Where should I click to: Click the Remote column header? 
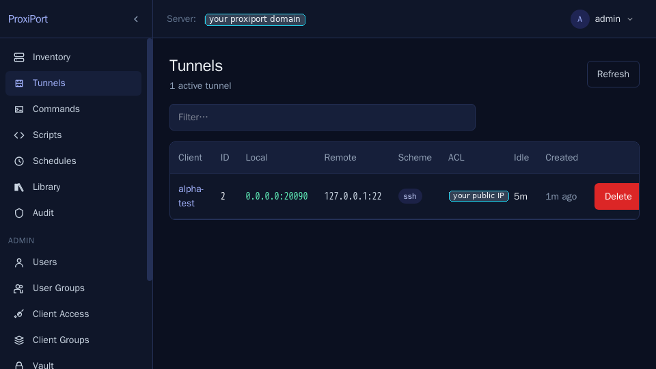pos(340,158)
